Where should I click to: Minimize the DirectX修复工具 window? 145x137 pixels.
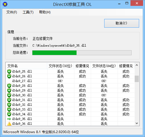point(119,4)
